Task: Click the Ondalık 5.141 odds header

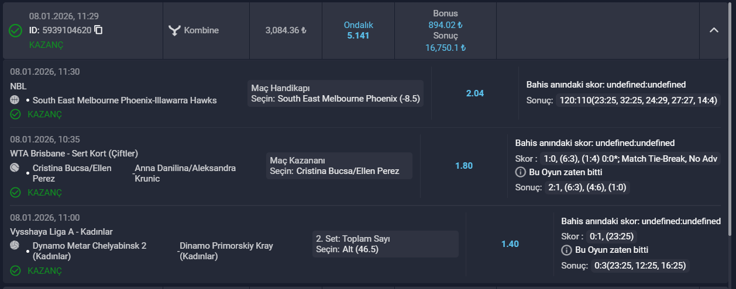Action: (x=358, y=30)
